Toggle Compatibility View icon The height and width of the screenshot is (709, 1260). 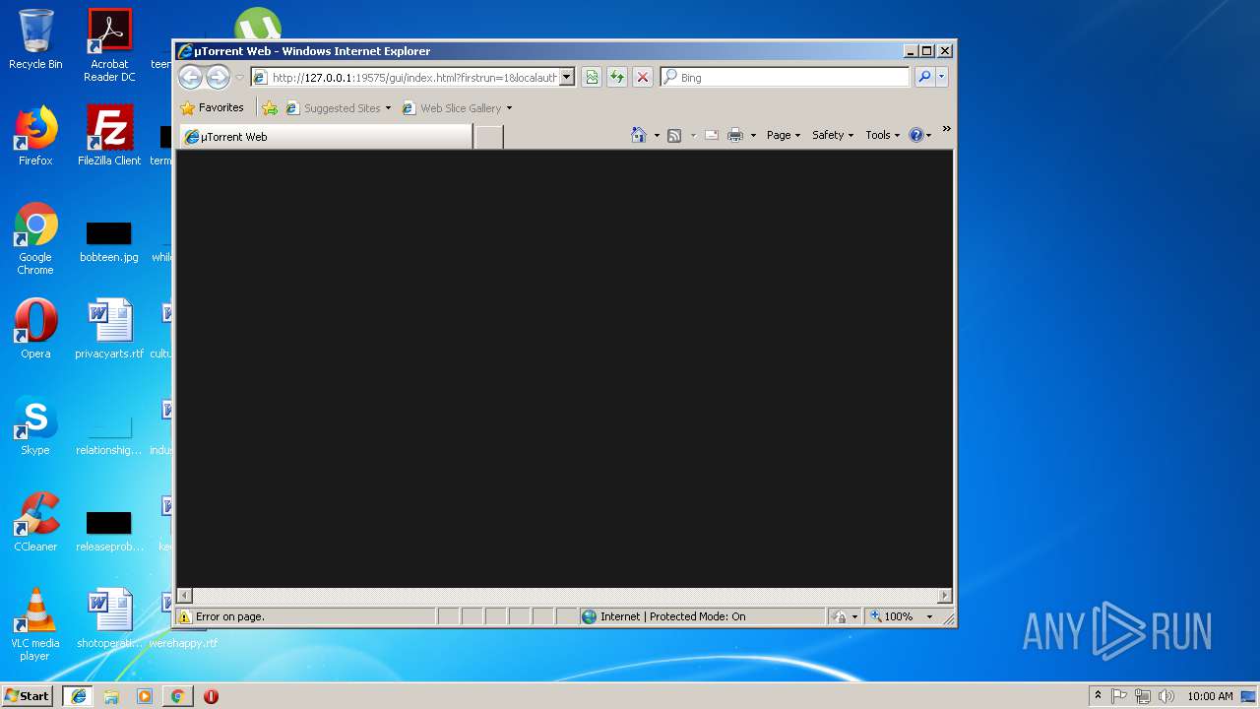(591, 78)
